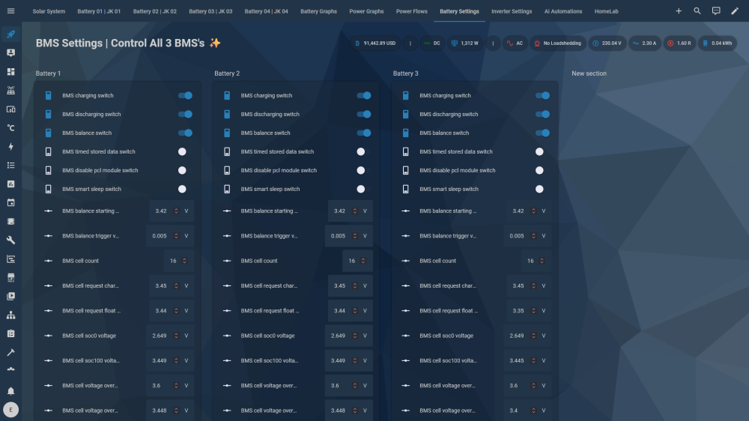Click the 230.04 V voltage badge
The width and height of the screenshot is (749, 421).
tap(607, 43)
